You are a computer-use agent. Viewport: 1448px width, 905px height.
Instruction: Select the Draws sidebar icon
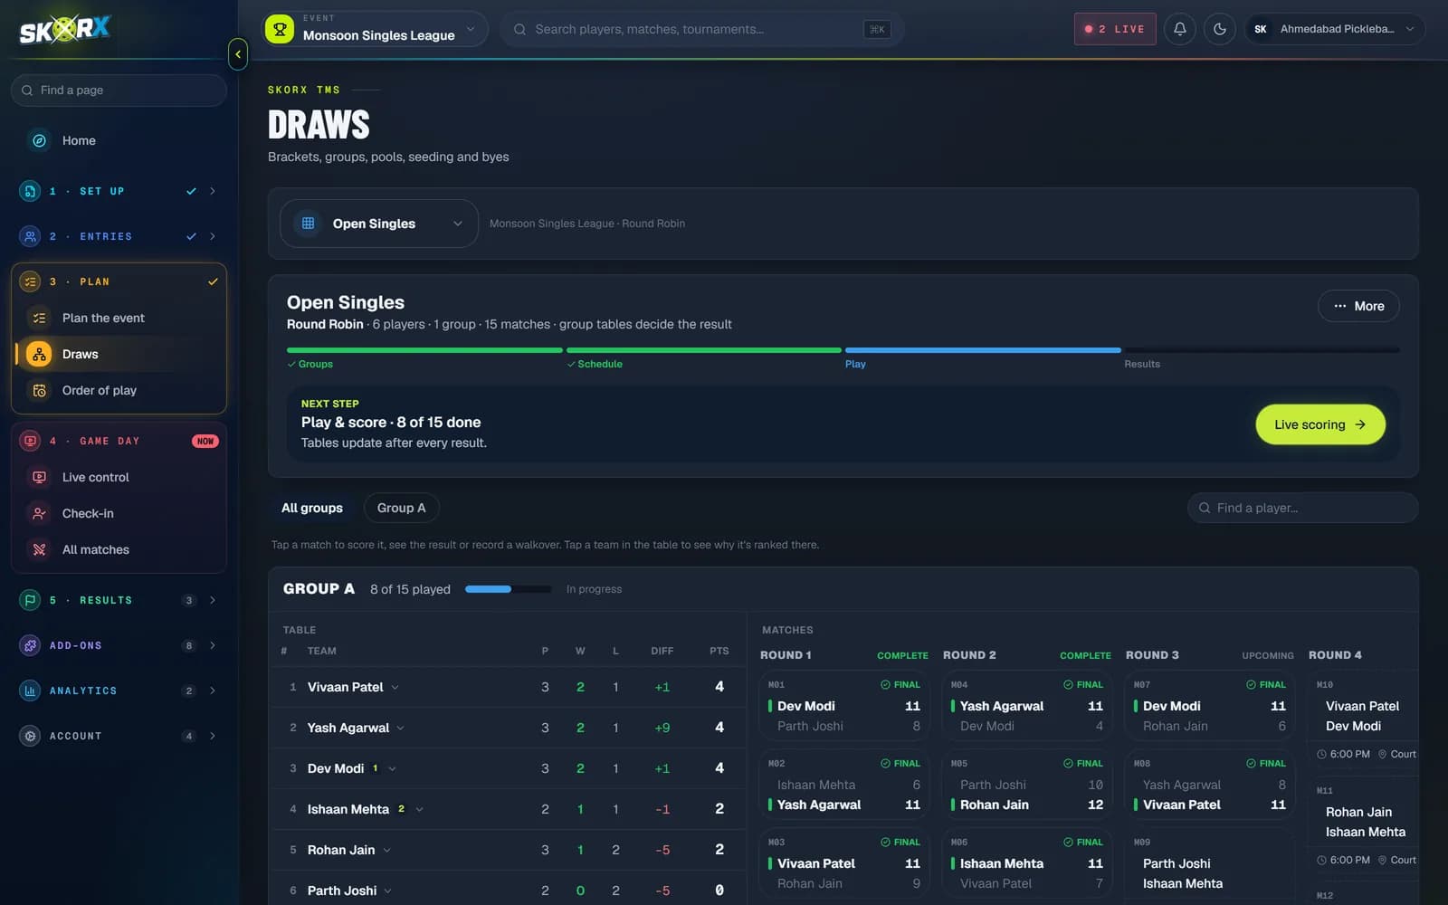point(39,354)
